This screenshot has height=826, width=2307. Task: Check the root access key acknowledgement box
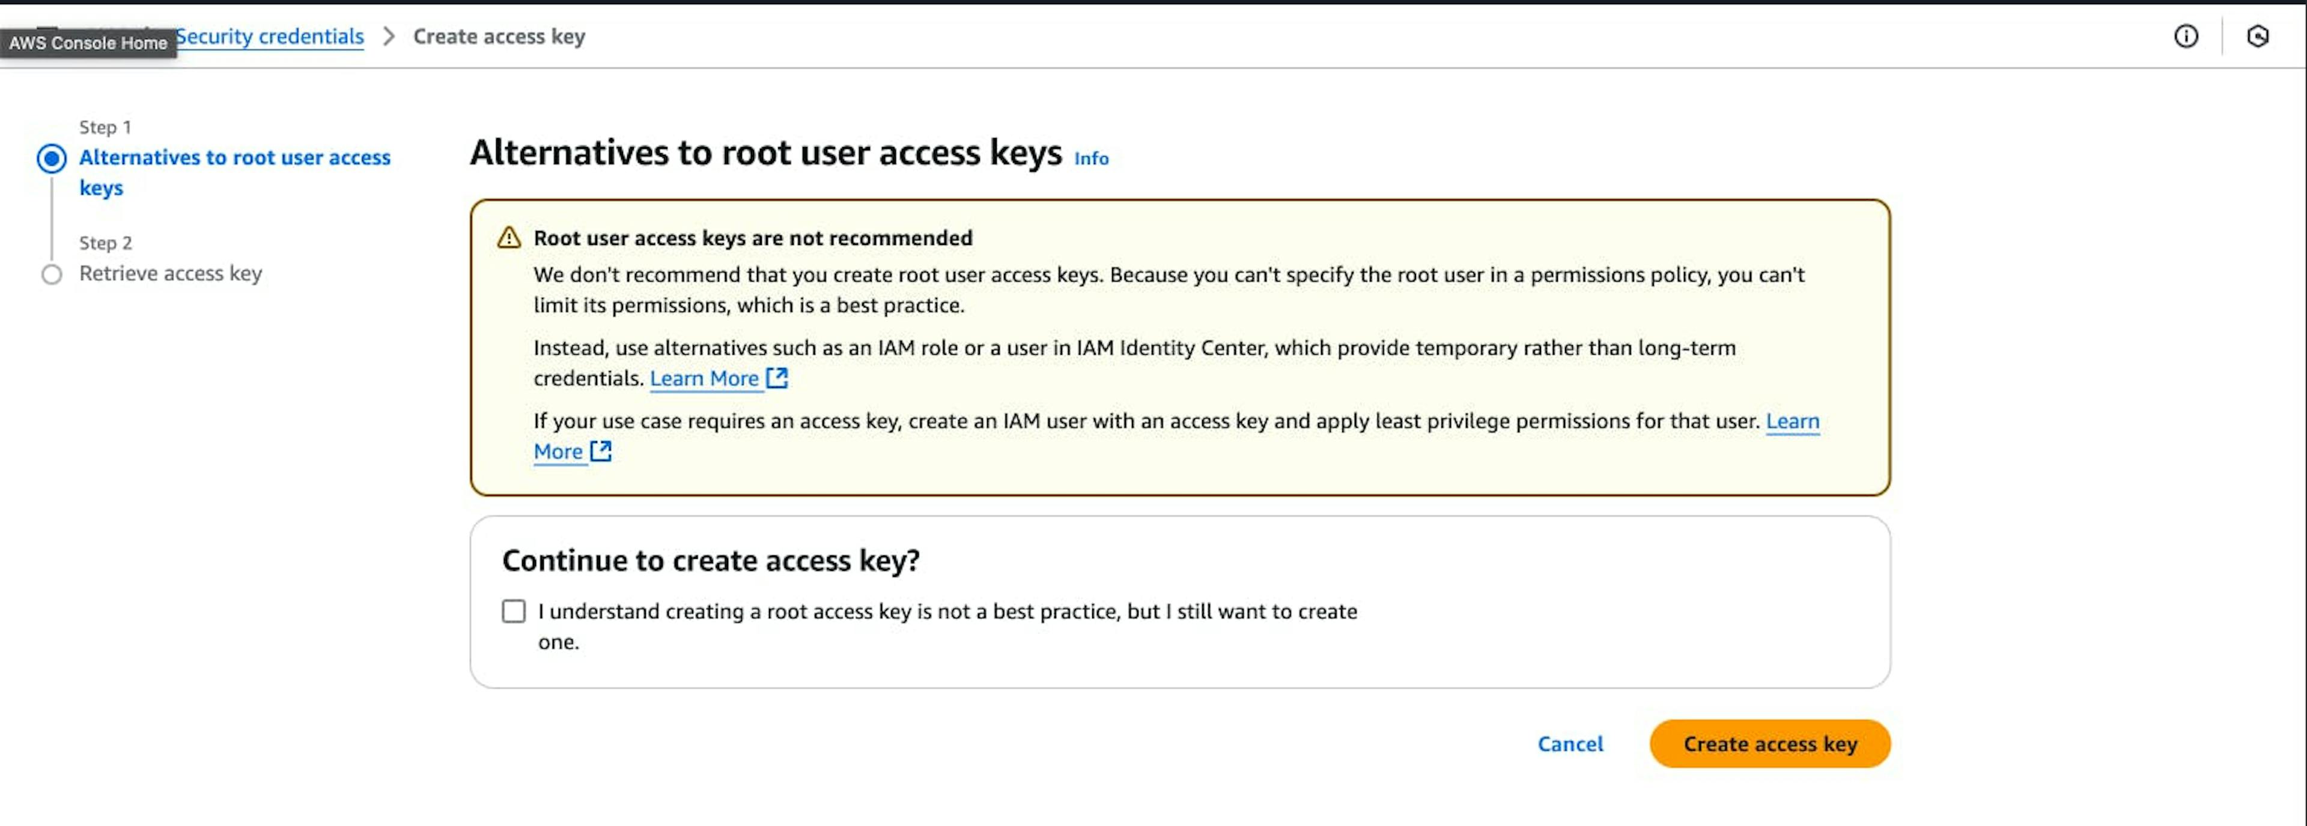514,611
